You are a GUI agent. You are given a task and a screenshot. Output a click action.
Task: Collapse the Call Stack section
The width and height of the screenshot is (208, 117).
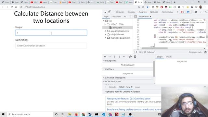pyautogui.click(x=104, y=69)
